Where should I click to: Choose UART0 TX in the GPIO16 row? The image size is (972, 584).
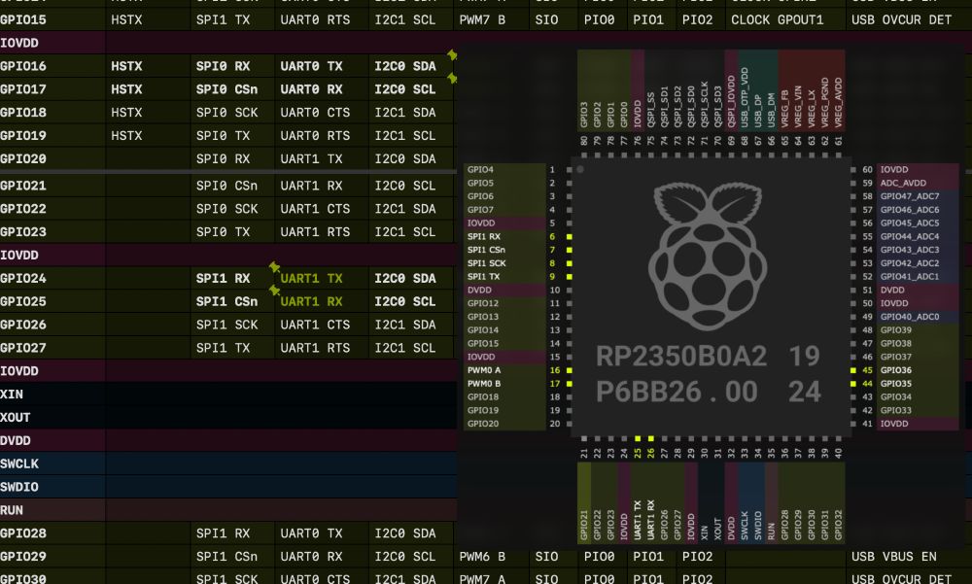coord(311,66)
